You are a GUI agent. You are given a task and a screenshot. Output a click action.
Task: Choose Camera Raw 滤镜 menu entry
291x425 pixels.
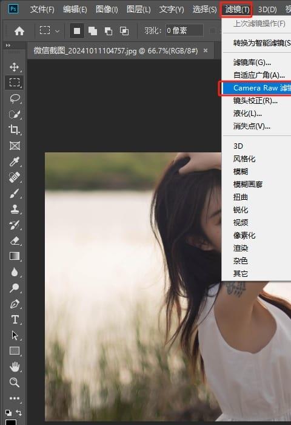pos(256,88)
